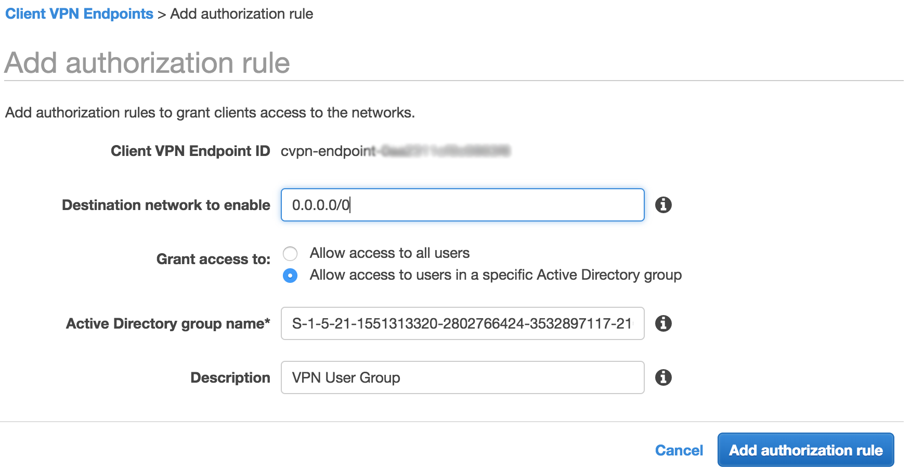
Task: Open the Client VPN Endpoints breadcrumb
Action: coord(78,14)
